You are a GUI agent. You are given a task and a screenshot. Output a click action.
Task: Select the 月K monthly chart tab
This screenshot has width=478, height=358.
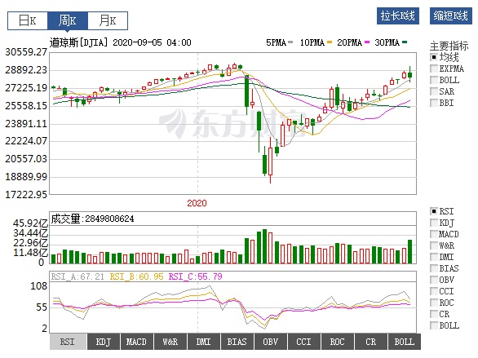point(108,20)
